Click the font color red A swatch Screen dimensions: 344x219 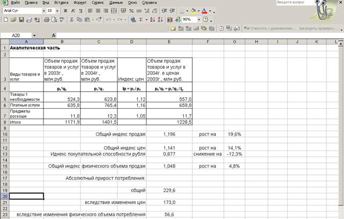(x=205, y=11)
